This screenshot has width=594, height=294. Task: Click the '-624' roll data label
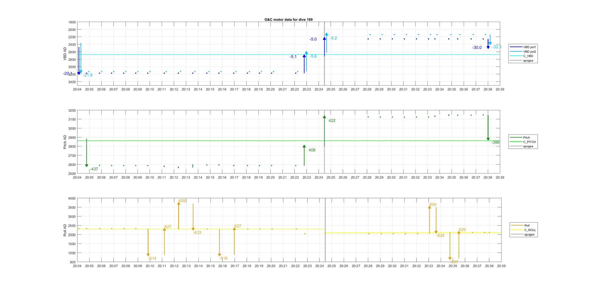pos(440,235)
